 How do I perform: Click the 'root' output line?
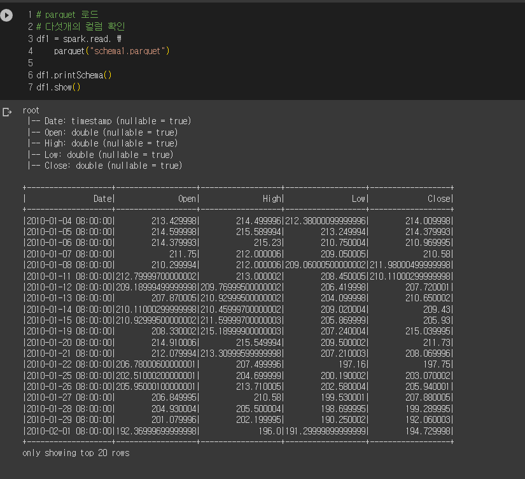pyautogui.click(x=31, y=110)
